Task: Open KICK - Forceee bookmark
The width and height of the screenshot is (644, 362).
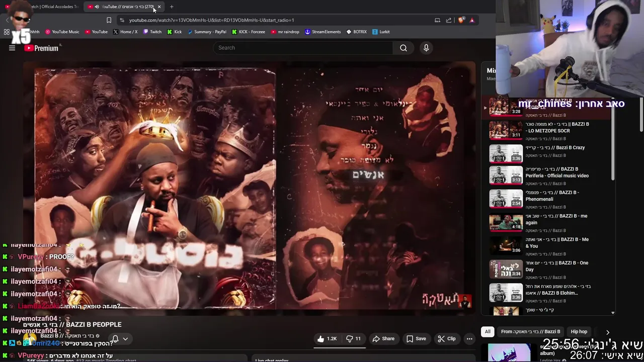Action: tap(249, 32)
